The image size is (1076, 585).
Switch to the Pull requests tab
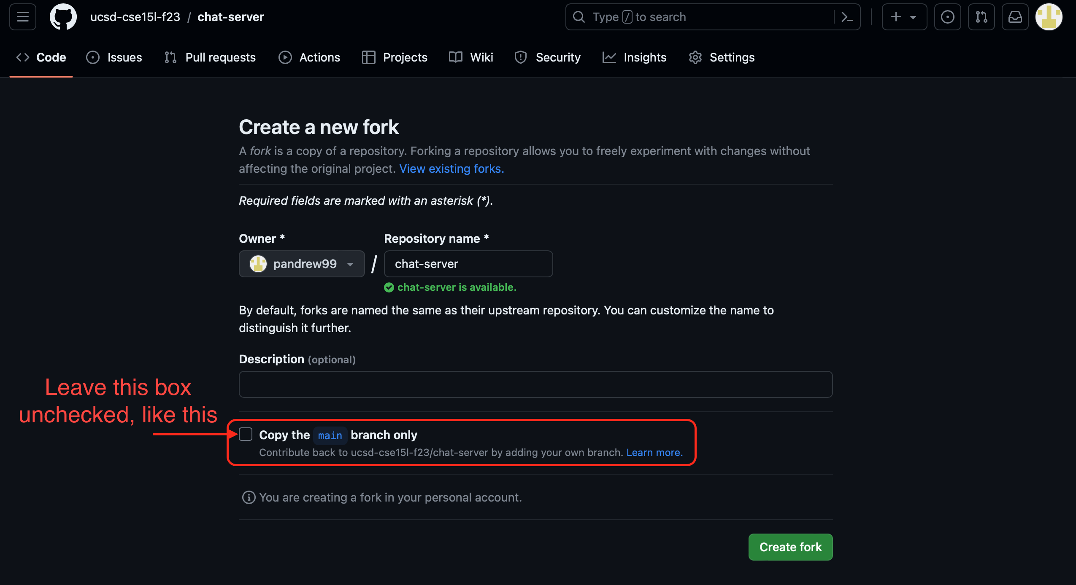click(x=210, y=57)
